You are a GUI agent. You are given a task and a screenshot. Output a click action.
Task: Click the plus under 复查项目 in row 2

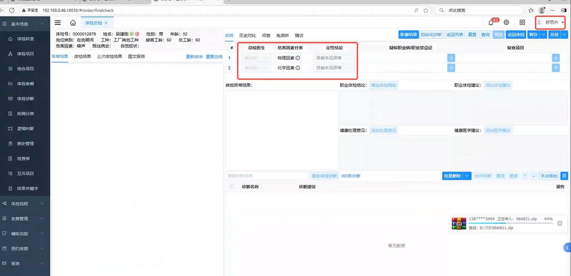pos(555,68)
